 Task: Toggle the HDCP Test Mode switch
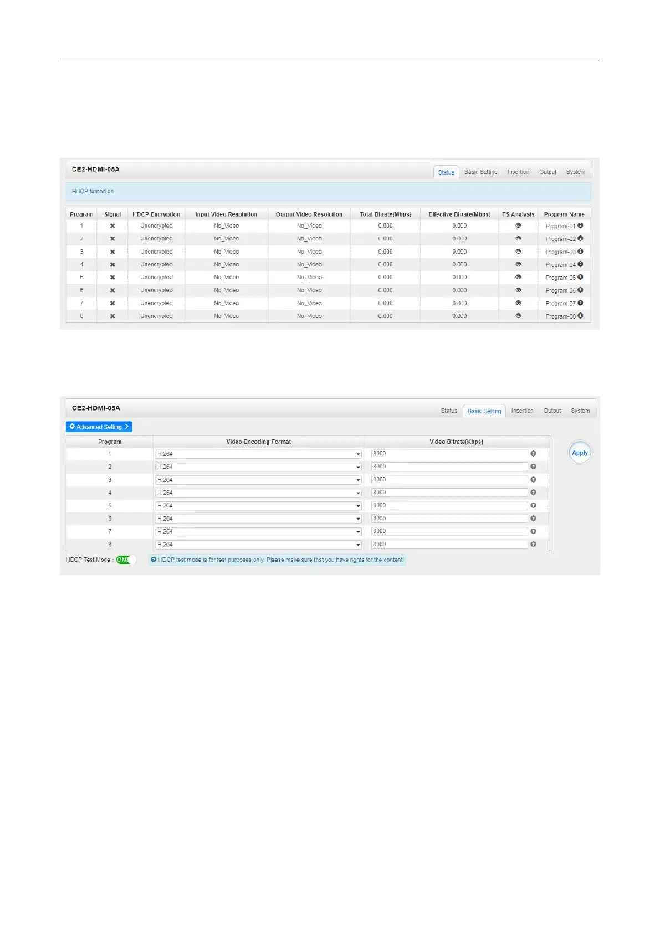(x=126, y=560)
